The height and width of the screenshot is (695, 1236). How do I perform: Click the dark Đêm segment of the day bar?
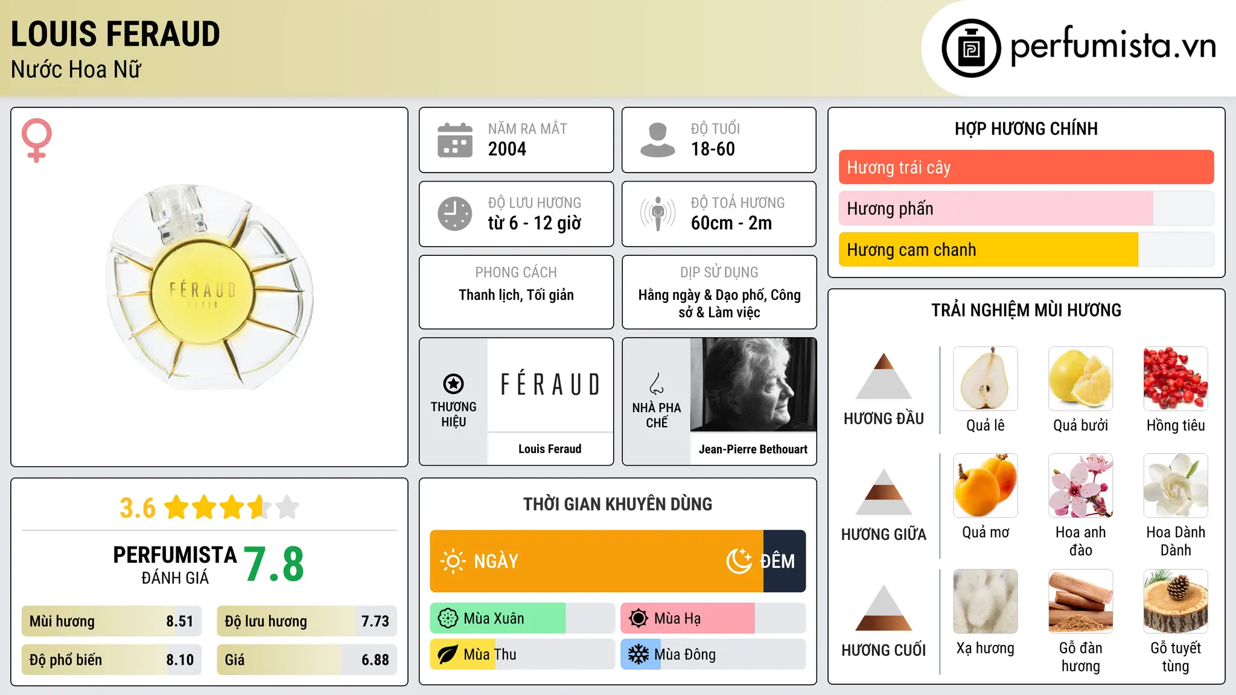[785, 561]
